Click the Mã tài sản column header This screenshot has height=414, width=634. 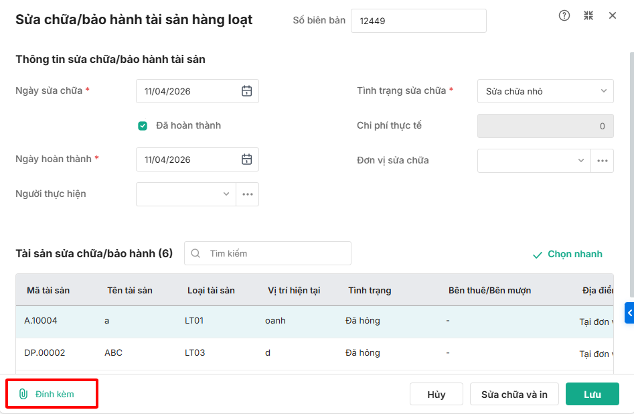[x=48, y=290]
